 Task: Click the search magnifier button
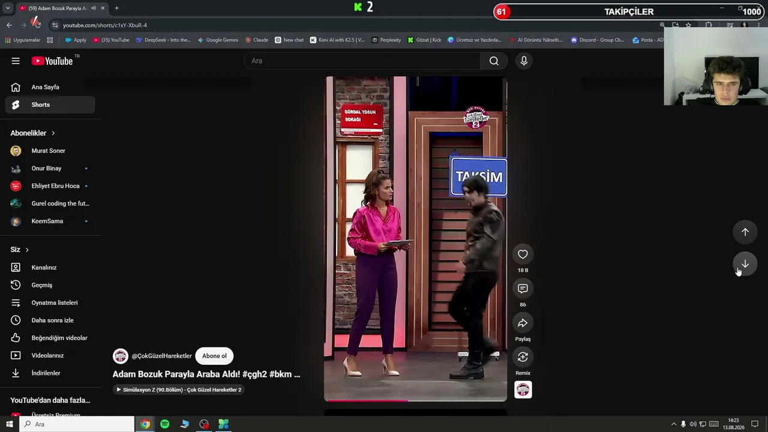pyautogui.click(x=494, y=61)
